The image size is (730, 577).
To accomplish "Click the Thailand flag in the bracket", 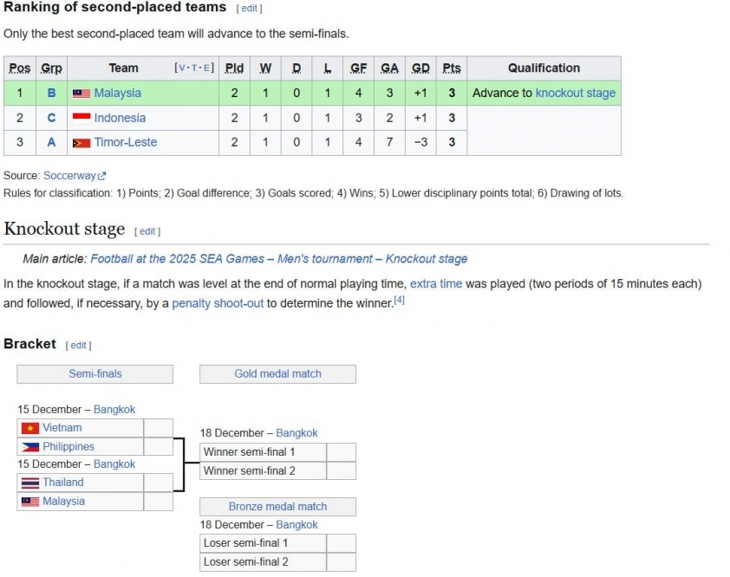I will click(30, 483).
